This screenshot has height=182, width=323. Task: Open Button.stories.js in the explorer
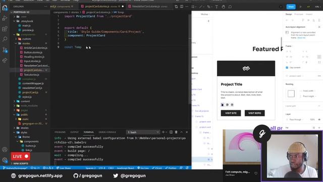click(33, 53)
